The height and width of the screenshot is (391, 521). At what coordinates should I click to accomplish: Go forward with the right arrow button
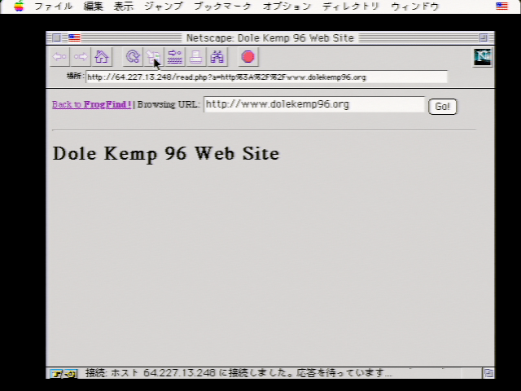point(81,57)
